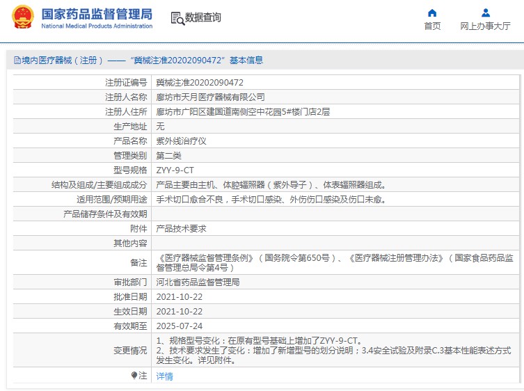524x391 pixels.
Task: Click the registrant address 廊坊市广阳区建国道 value
Action: click(x=243, y=112)
